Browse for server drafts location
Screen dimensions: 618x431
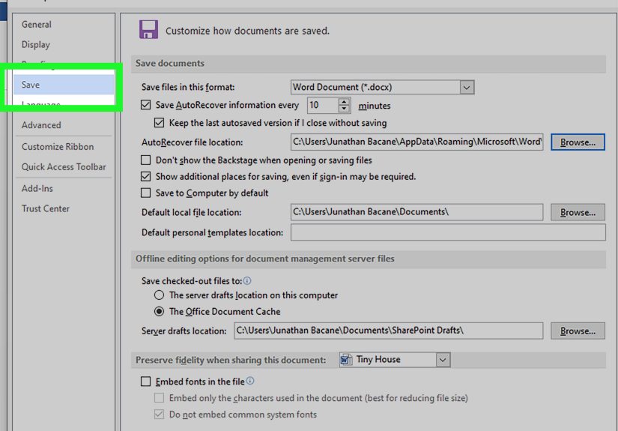click(x=578, y=331)
